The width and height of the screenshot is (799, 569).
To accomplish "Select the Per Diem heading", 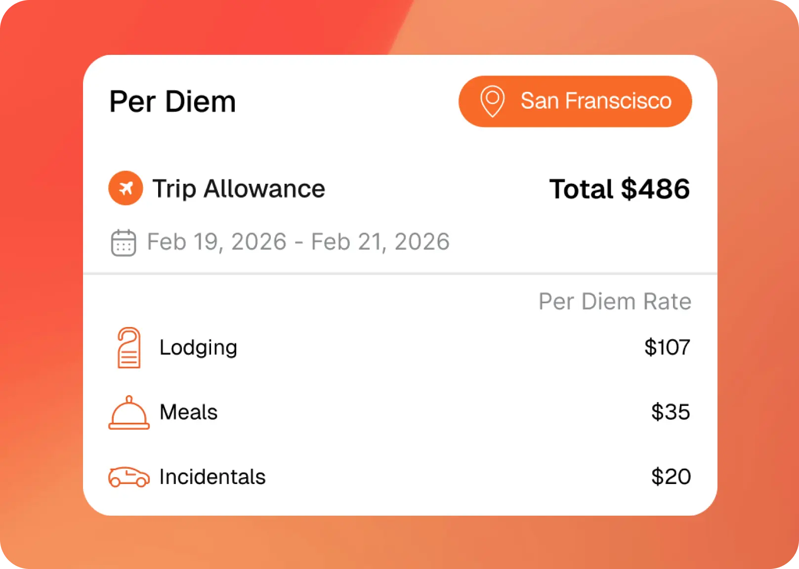I will (x=172, y=102).
